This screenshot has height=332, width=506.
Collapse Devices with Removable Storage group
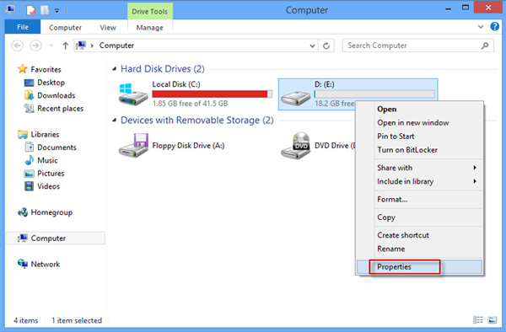click(114, 120)
